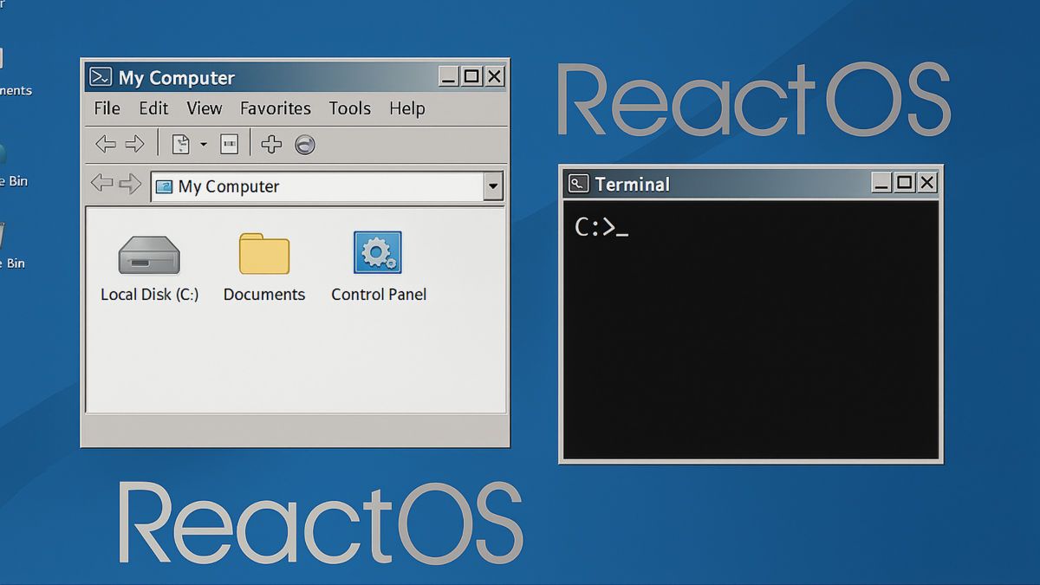Click the plus icon in the toolbar
The image size is (1040, 585).
tap(271, 145)
